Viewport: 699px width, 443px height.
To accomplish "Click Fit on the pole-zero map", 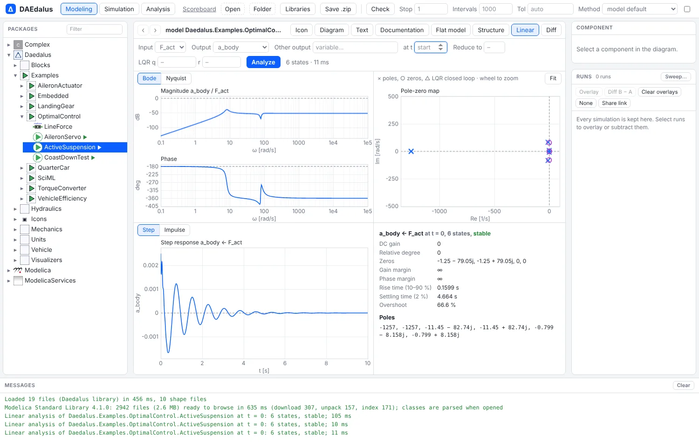I will [553, 78].
